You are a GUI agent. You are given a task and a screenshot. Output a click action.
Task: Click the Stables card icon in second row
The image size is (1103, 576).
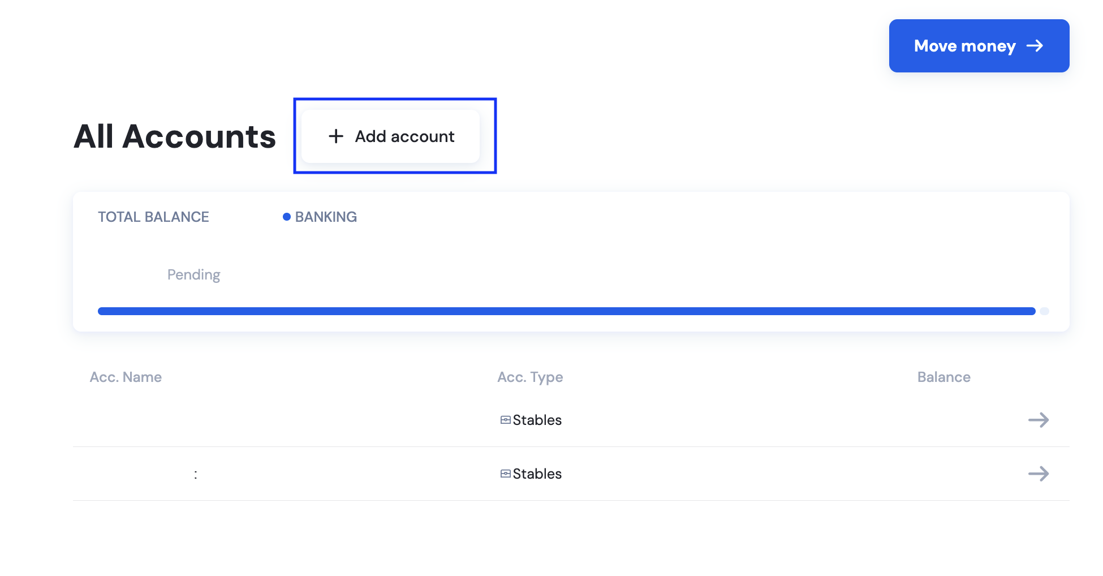click(x=506, y=474)
